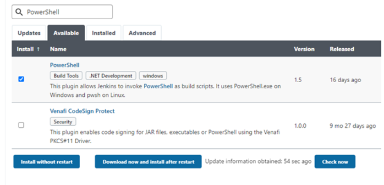Uncheck the PowerShell plugin install checkbox

coord(21,79)
